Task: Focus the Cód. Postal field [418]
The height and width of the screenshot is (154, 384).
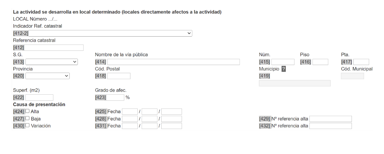Action: coord(119,76)
